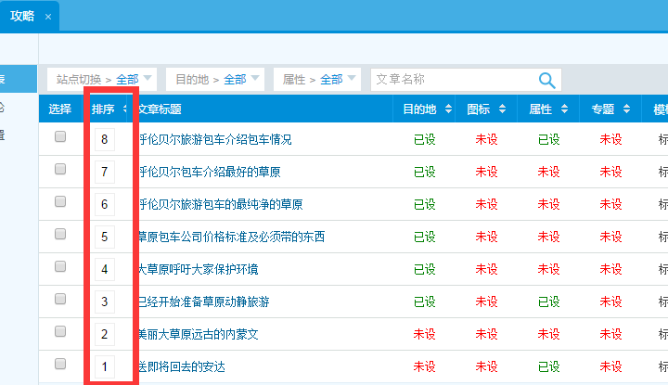Tick checkbox for row with order 8
The height and width of the screenshot is (385, 668).
[x=60, y=137]
